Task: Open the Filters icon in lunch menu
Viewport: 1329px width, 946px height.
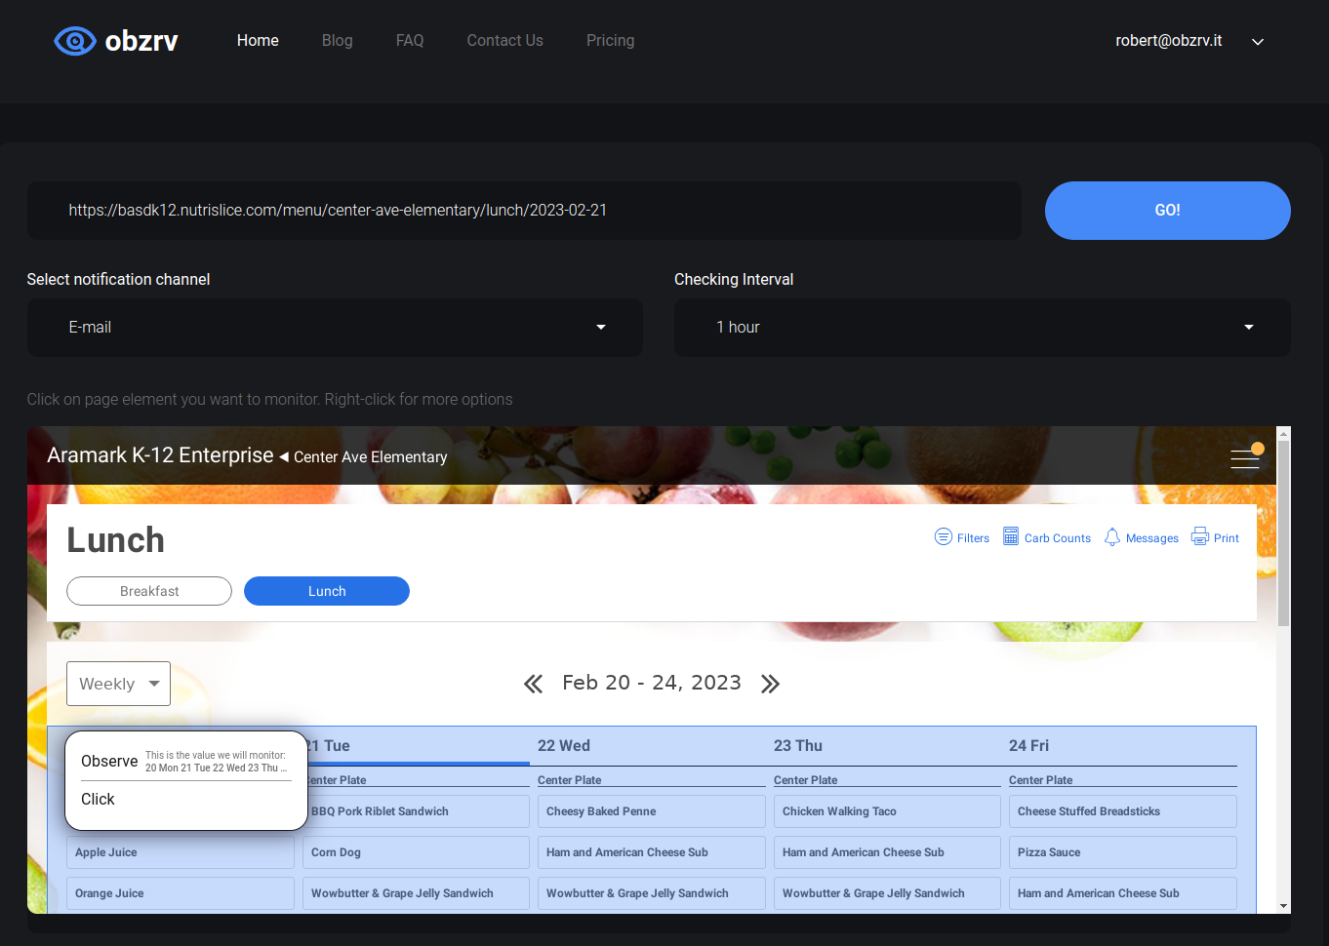Action: [943, 537]
